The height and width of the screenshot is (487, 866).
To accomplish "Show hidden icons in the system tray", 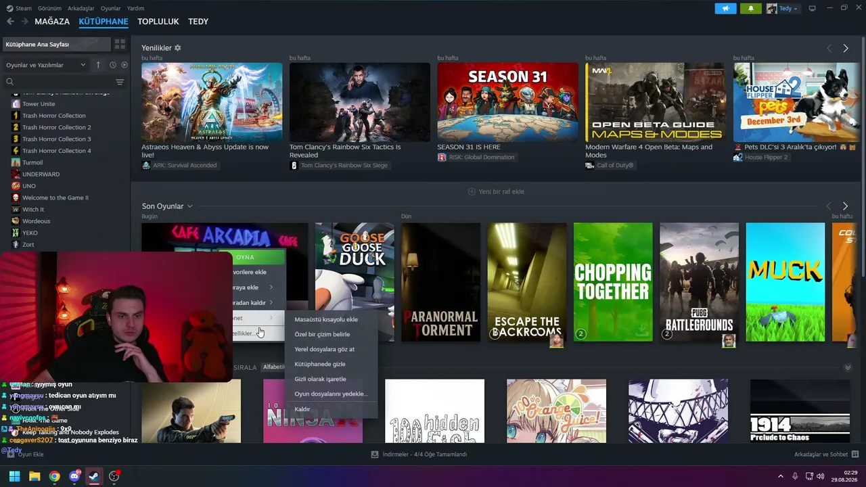I will coord(780,476).
